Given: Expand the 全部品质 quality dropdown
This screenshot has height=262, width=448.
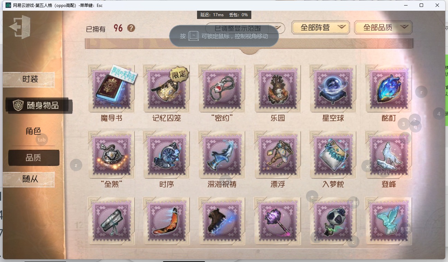Looking at the screenshot, I should [x=383, y=28].
